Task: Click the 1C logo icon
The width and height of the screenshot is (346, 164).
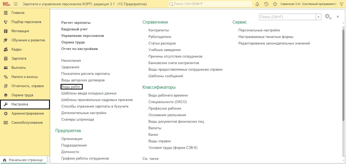Action: click(x=6, y=4)
